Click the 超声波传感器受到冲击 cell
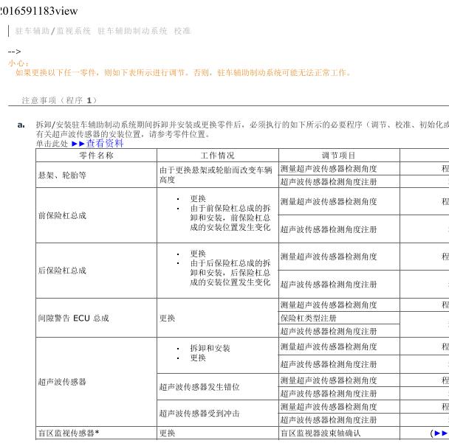 pyautogui.click(x=218, y=413)
